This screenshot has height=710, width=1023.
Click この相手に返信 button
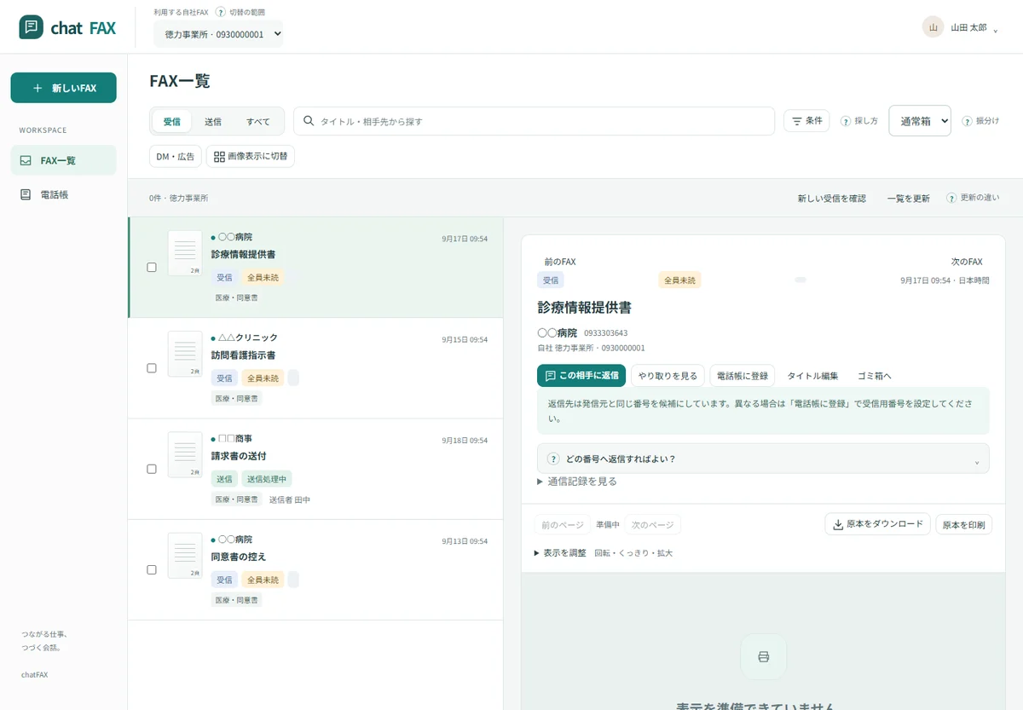point(581,376)
